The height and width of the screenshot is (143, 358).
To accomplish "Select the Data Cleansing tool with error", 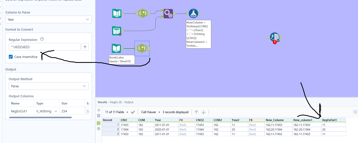I will tap(274, 37).
